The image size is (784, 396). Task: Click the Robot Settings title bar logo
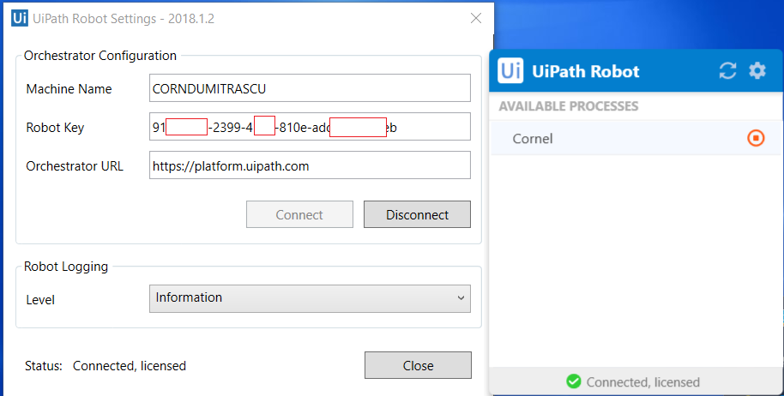click(x=19, y=19)
